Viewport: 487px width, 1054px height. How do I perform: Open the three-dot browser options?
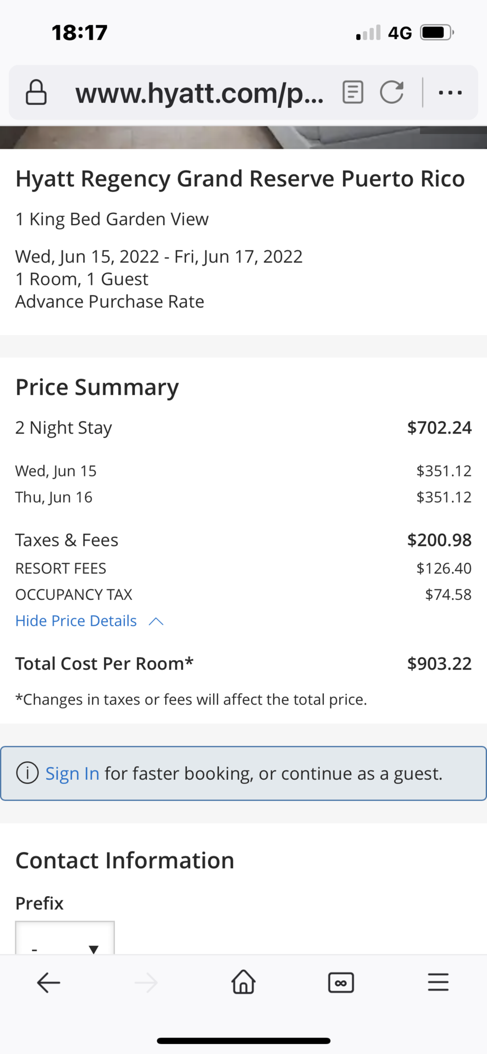450,93
